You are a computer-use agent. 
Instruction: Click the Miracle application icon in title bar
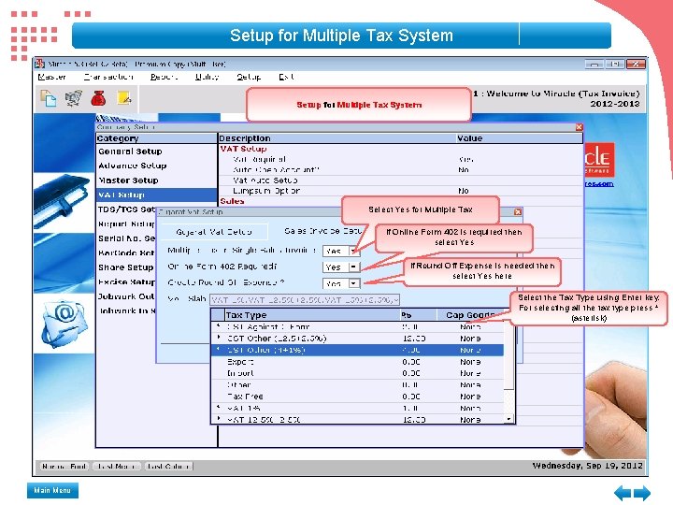[x=40, y=64]
